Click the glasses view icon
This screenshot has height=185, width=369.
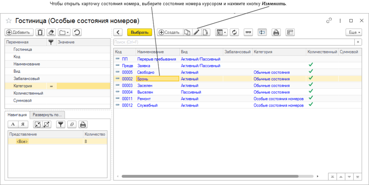pyautogui.click(x=248, y=32)
